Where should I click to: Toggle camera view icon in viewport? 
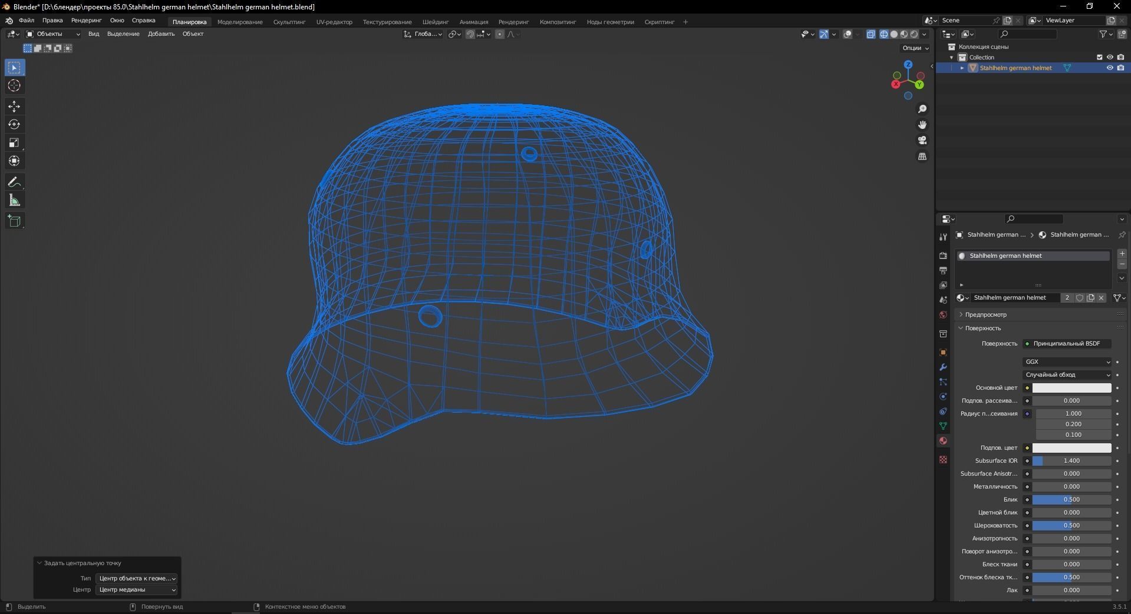click(922, 140)
